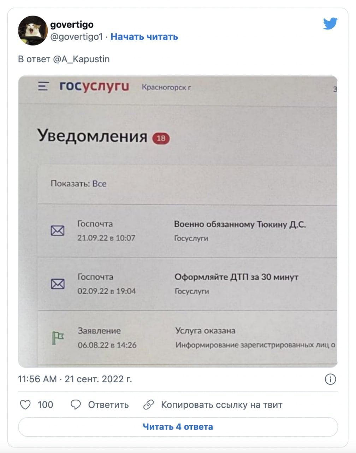
Task: Click the copy link chain icon
Action: pos(148,405)
